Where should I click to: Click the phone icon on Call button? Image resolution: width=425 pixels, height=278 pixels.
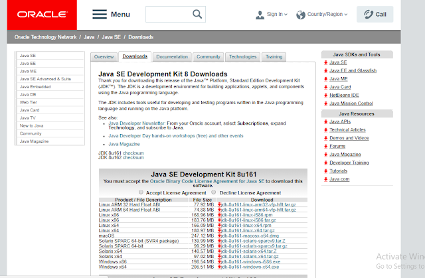tap(368, 15)
